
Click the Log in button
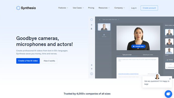tap(134, 8)
